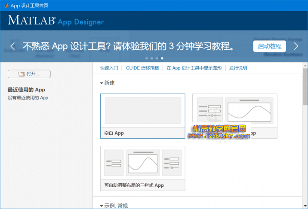This screenshot has width=308, height=209.
Task: Go to next banner slide arrow
Action: (296, 46)
